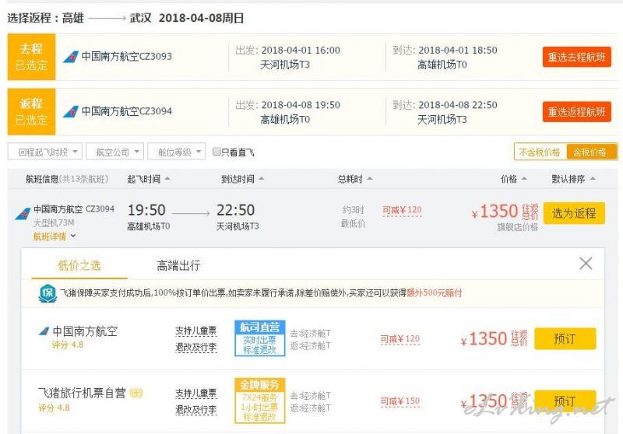Open the 舱位等级 cabin class dropdown
This screenshot has height=434, width=623.
(177, 152)
